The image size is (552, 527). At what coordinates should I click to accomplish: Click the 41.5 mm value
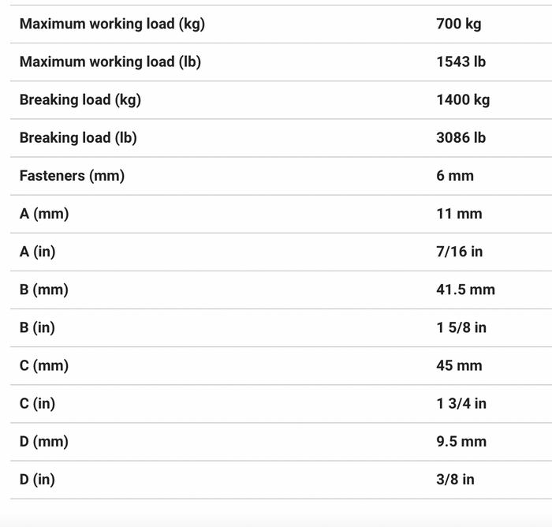click(465, 290)
